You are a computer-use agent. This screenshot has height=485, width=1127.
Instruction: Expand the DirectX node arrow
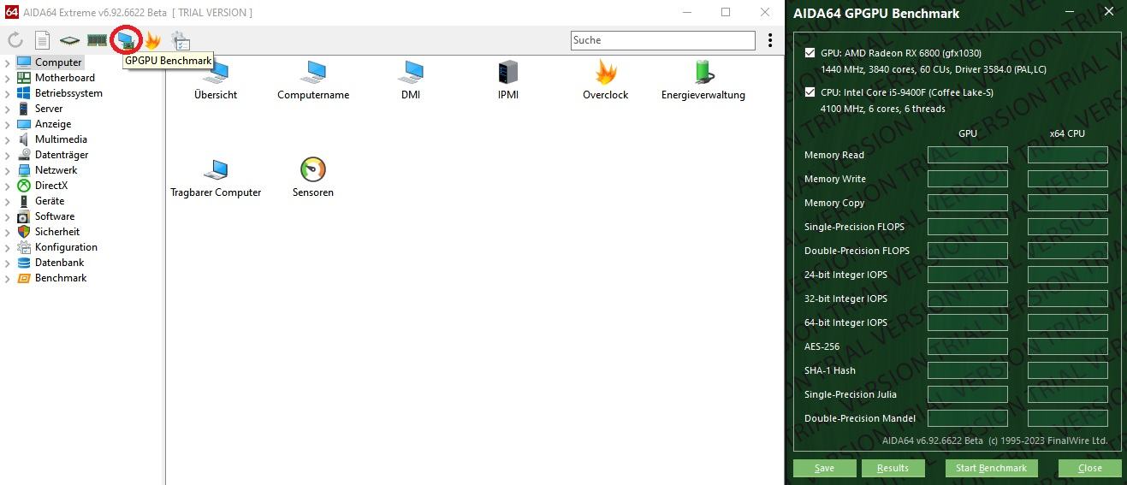pos(7,186)
